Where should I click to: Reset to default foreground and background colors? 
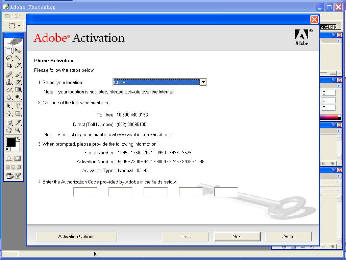(7, 150)
